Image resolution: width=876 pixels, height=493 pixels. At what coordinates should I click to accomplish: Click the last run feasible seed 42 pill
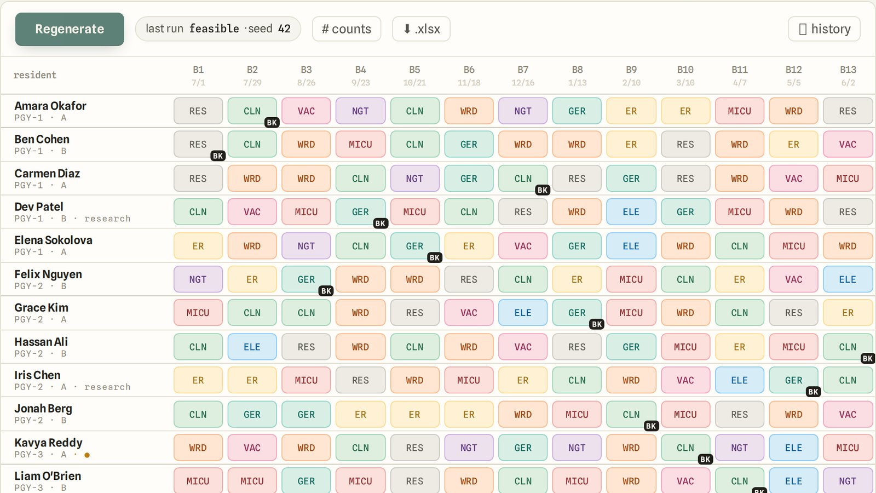click(x=218, y=29)
